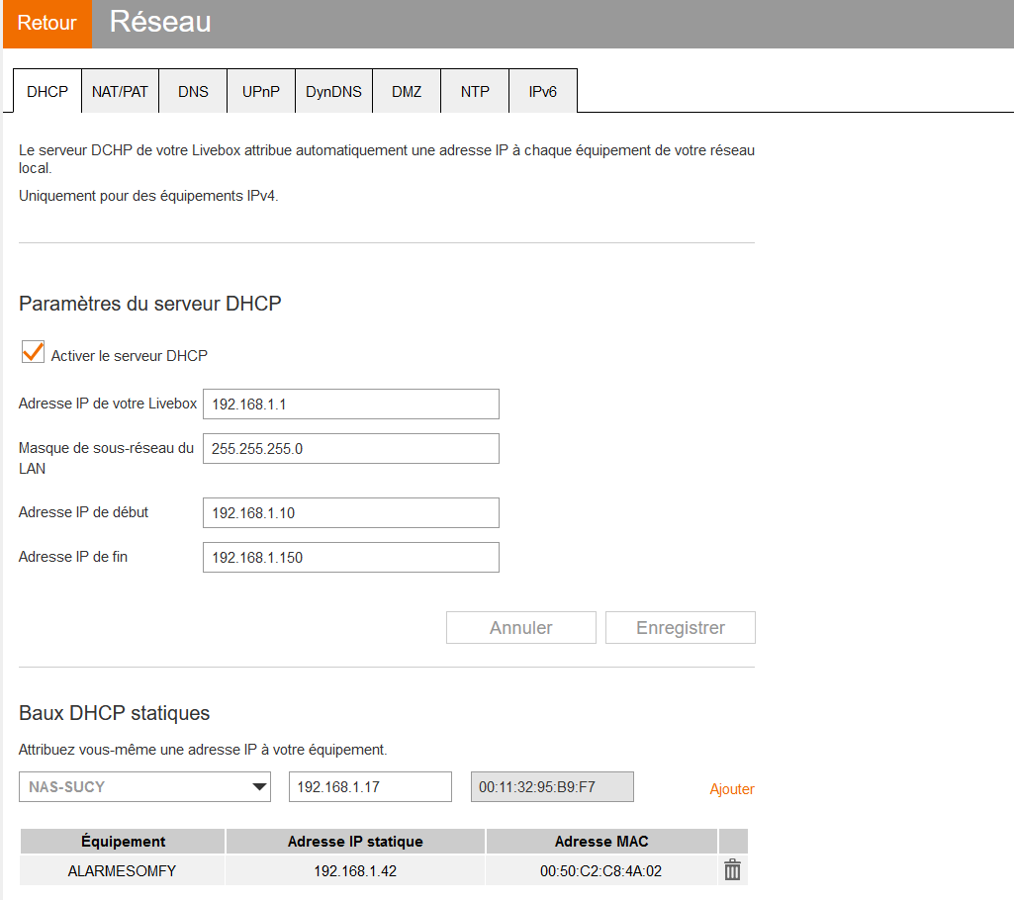Viewport: 1014px width, 900px height.
Task: Select the DHCP tab
Action: pyautogui.click(x=47, y=92)
